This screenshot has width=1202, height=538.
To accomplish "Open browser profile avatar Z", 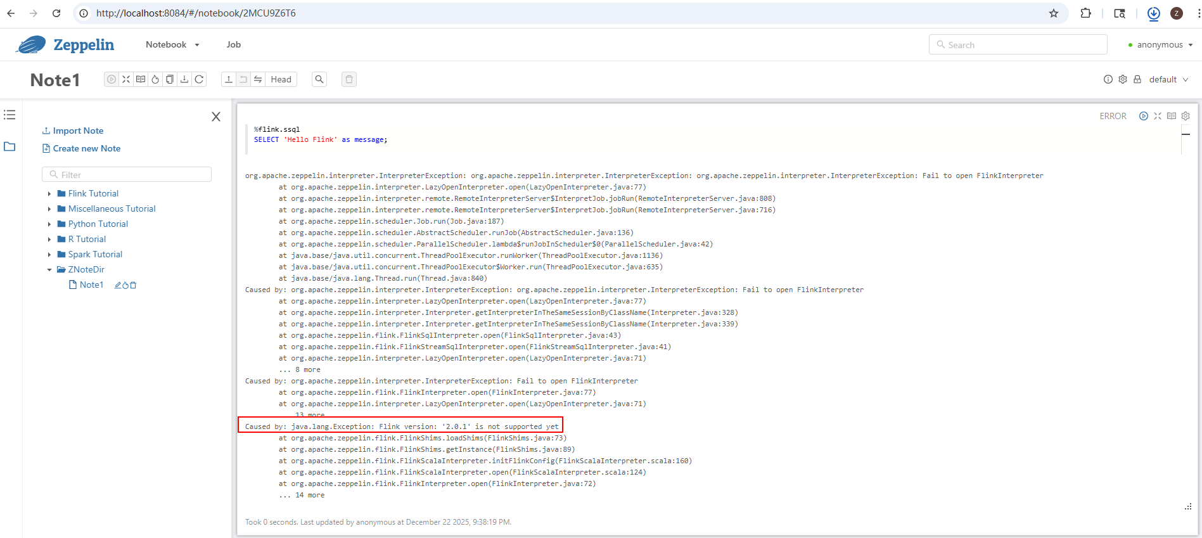I will pyautogui.click(x=1177, y=13).
